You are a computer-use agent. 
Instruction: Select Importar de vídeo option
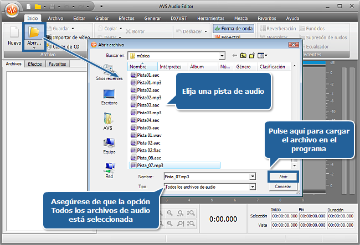(x=69, y=38)
